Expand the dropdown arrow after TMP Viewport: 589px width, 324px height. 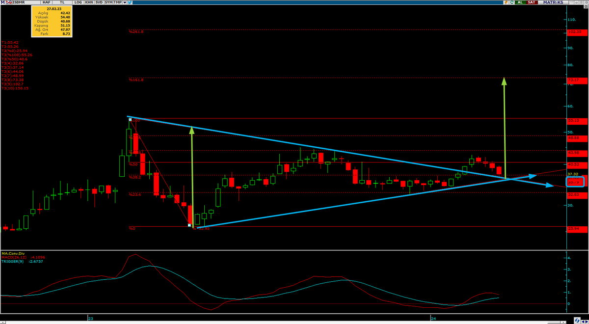click(x=125, y=2)
